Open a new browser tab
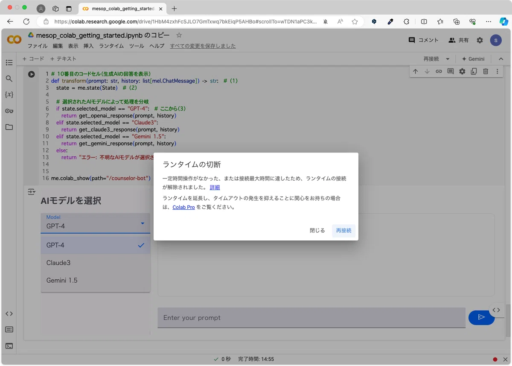This screenshot has height=366, width=512. (174, 9)
